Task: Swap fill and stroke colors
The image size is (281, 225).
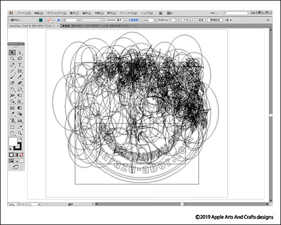Action: point(20,139)
